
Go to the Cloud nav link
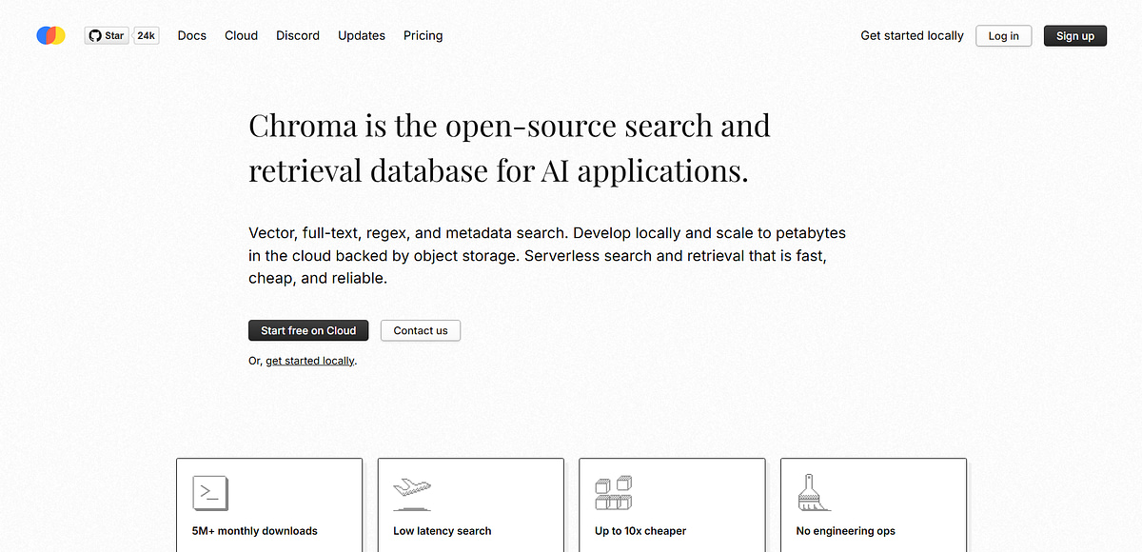click(x=241, y=35)
